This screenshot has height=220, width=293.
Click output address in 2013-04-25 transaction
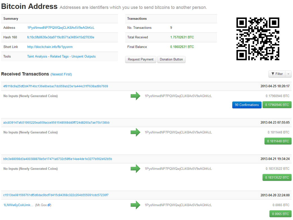coord(178,96)
